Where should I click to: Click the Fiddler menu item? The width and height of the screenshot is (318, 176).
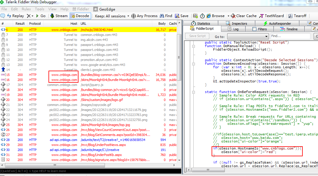81,9
